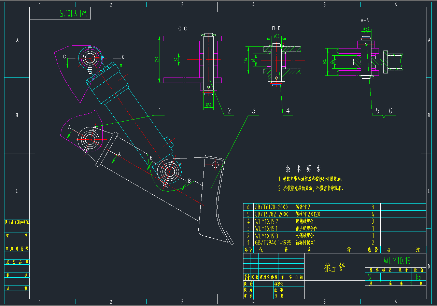The width and height of the screenshot is (437, 306).
Task: Click the "图样标记" label in the title block
Action: tap(381, 270)
